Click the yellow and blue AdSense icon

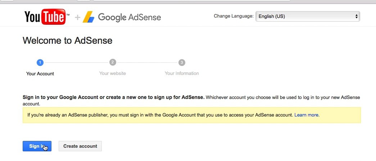(88, 17)
